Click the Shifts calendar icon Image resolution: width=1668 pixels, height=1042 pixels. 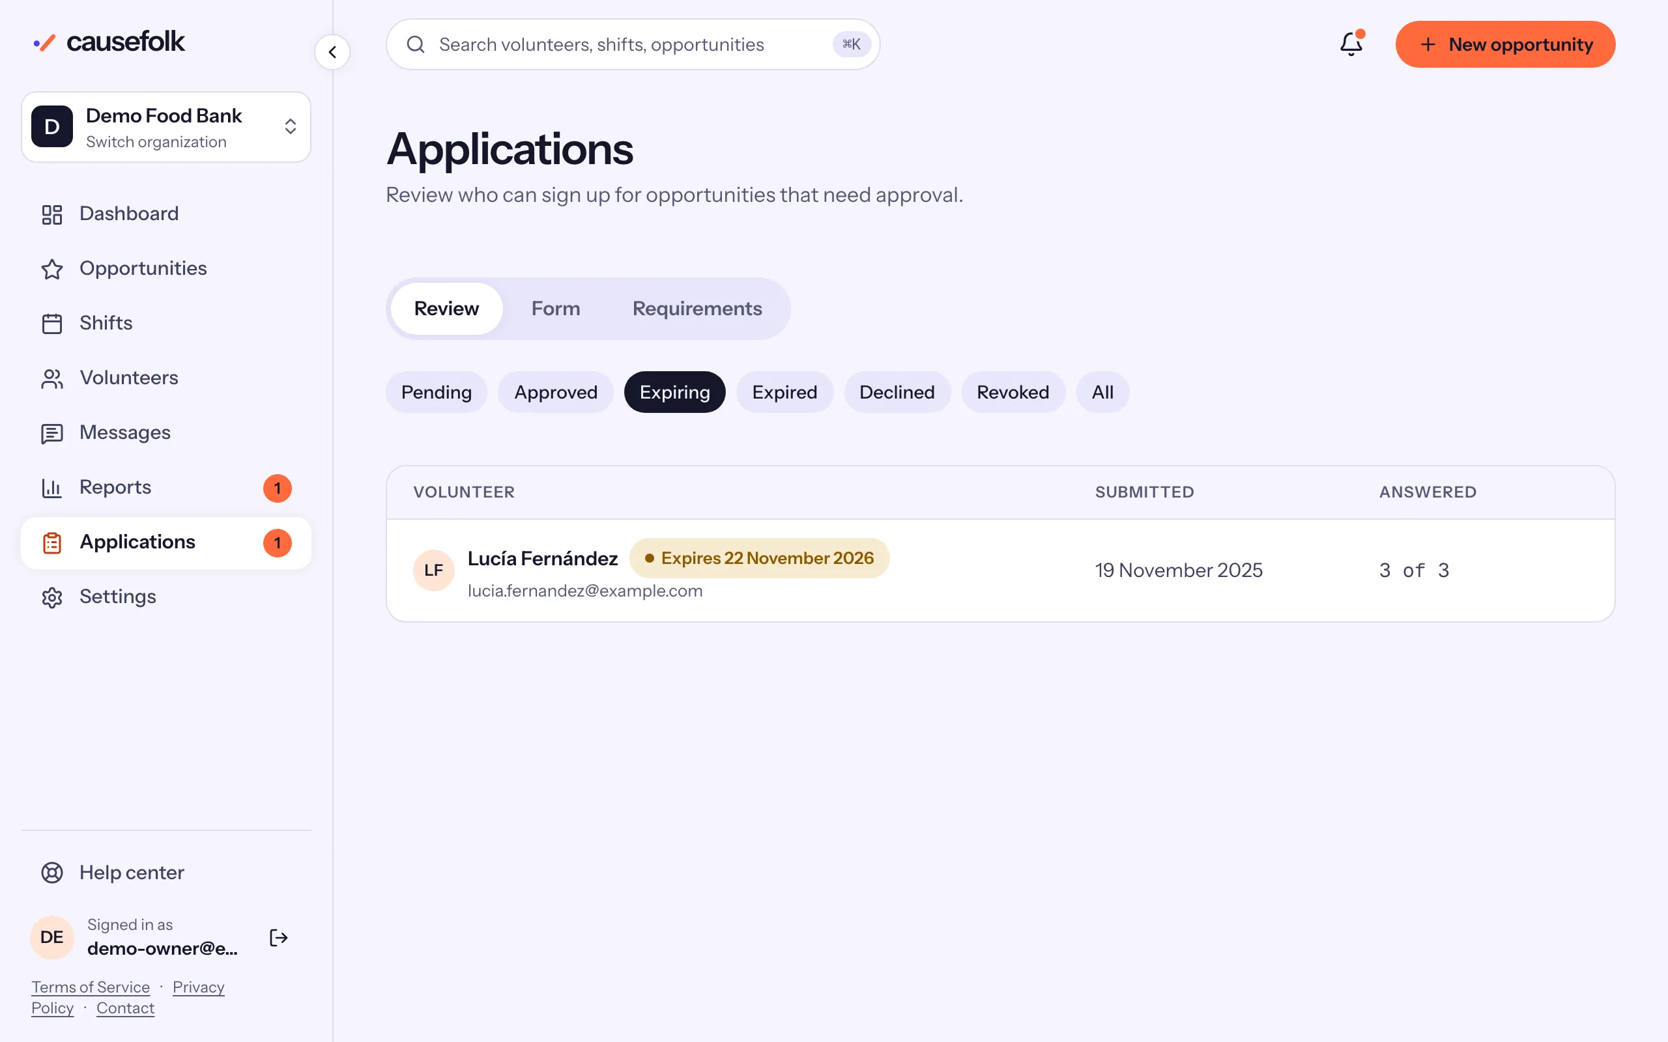coord(51,323)
